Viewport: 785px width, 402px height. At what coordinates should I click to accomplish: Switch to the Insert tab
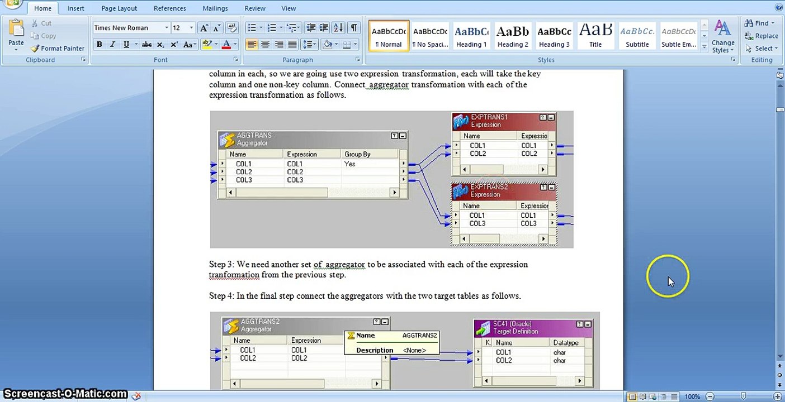[x=76, y=8]
